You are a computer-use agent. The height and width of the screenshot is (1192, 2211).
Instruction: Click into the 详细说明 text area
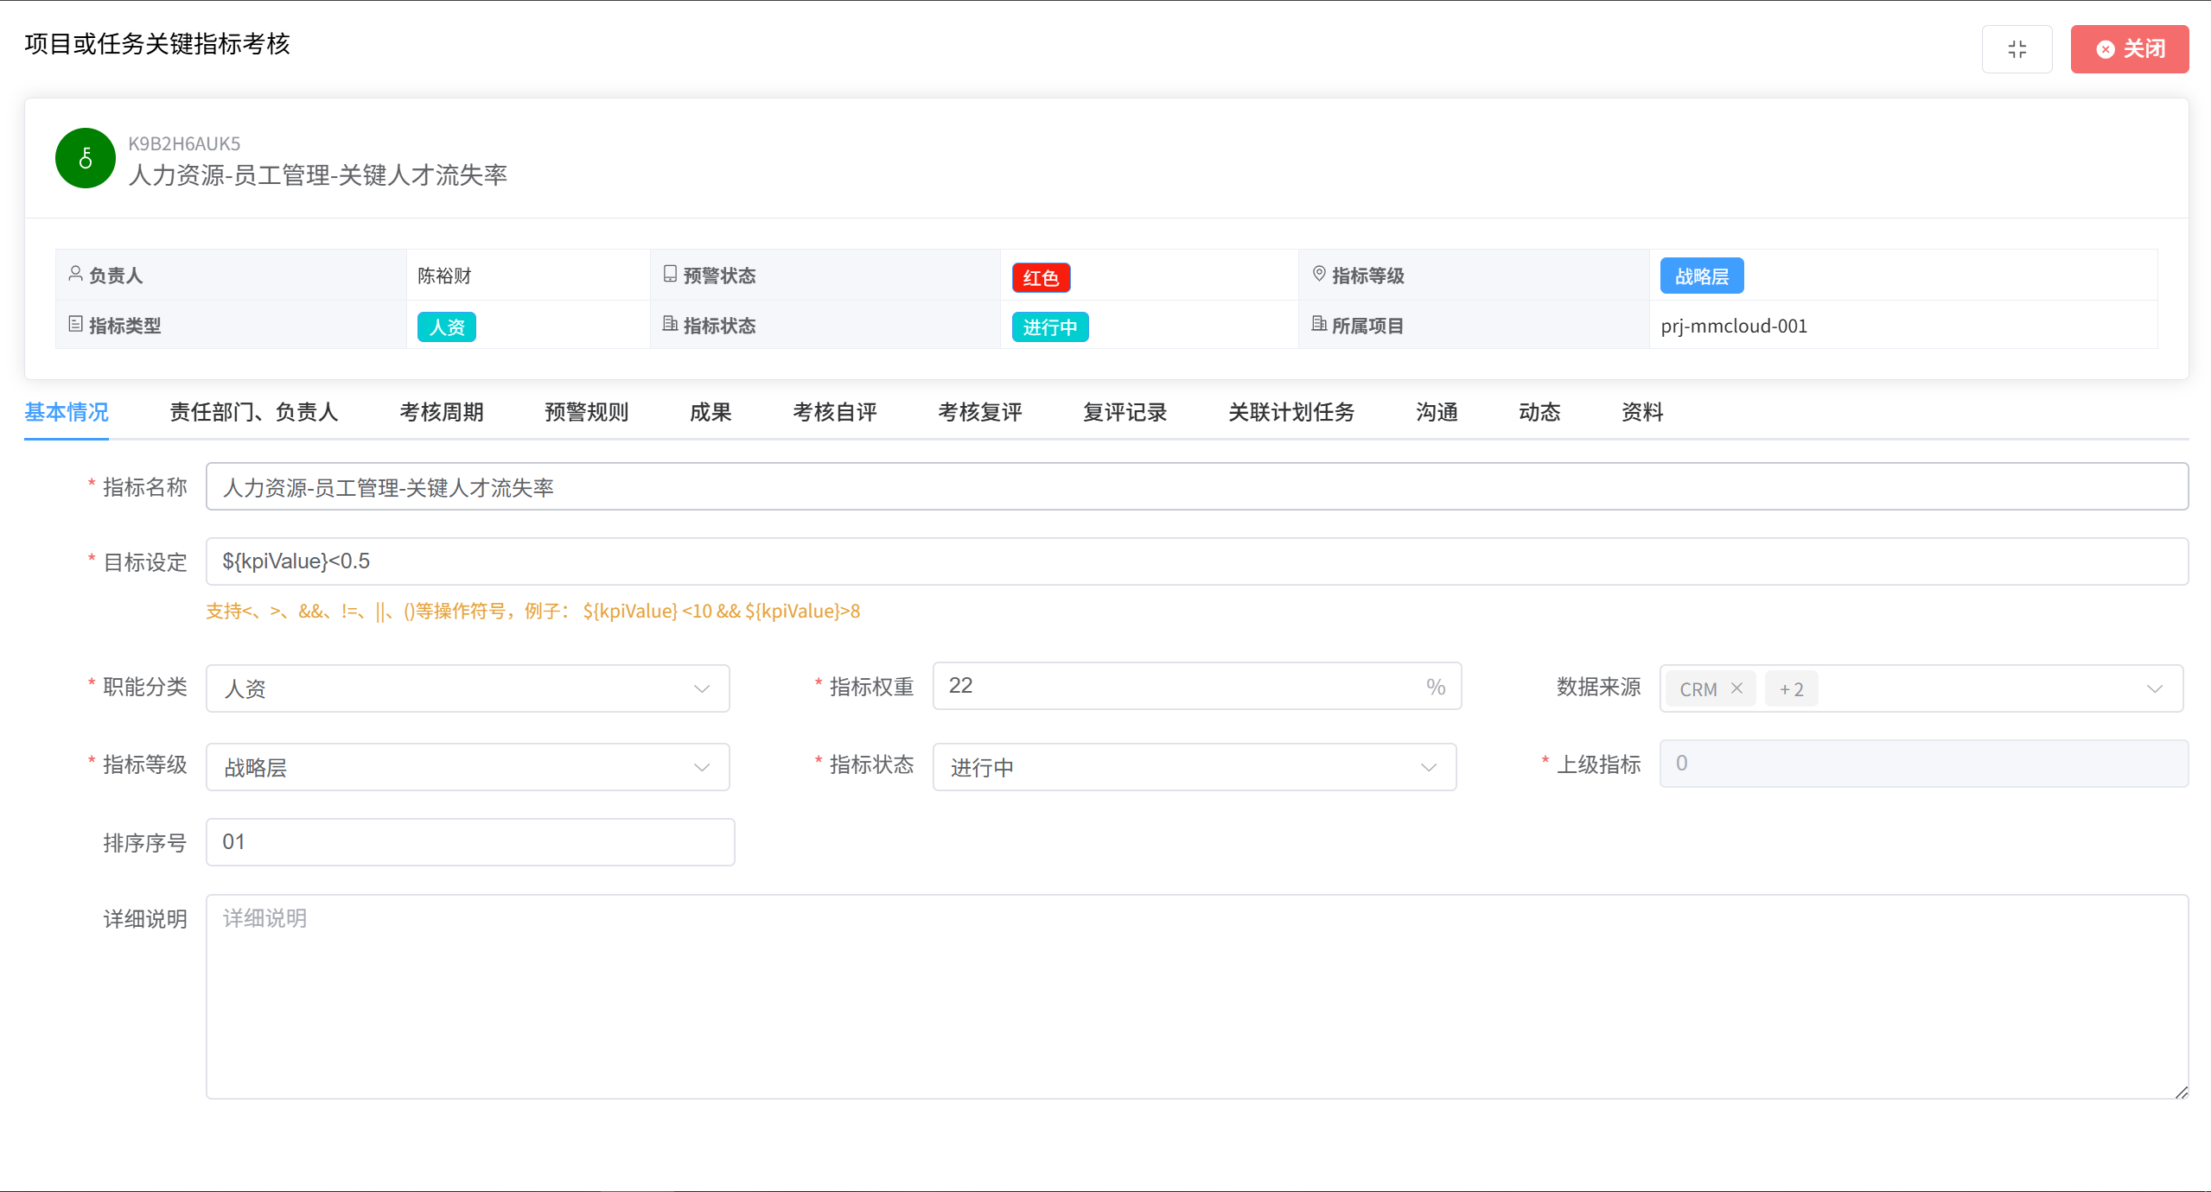tap(1196, 996)
